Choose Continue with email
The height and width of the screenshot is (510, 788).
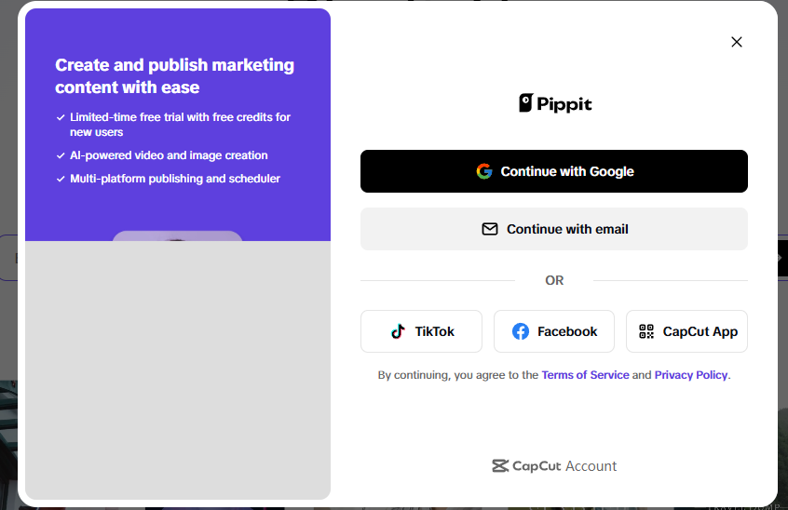(x=554, y=229)
